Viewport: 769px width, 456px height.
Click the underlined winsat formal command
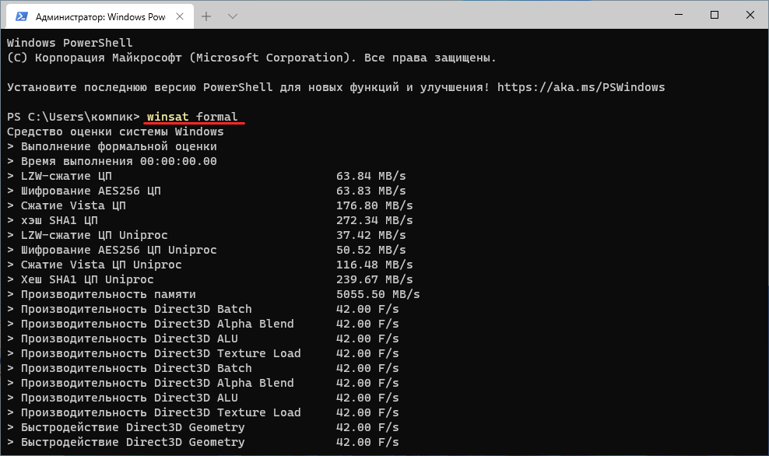[193, 116]
